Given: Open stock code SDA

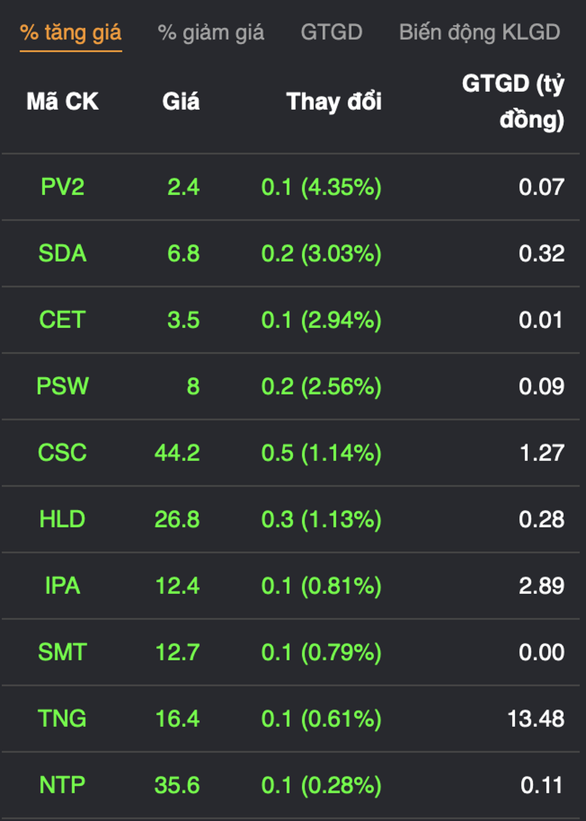Looking at the screenshot, I should pos(62,254).
